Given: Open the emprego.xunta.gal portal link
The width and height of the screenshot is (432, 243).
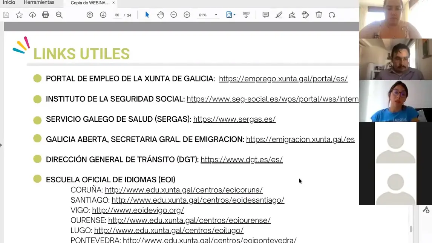Looking at the screenshot, I should pyautogui.click(x=283, y=79).
